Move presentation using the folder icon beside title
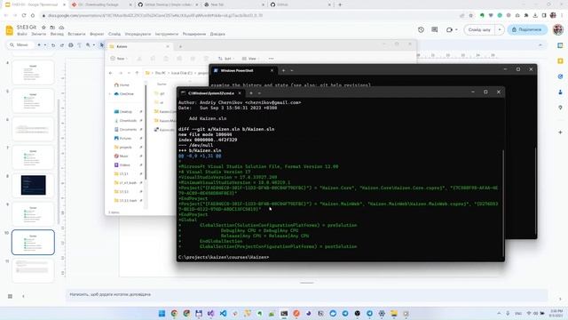The height and width of the screenshot is (320, 568). tap(52, 28)
